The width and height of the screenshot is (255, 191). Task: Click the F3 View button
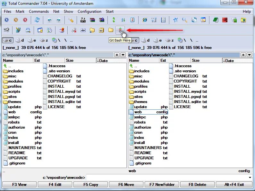pos(19,185)
